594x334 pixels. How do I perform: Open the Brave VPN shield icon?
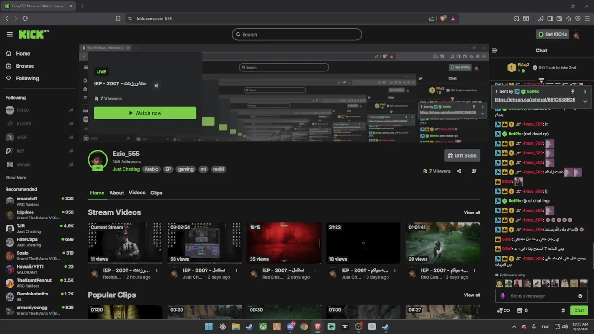pos(578,19)
